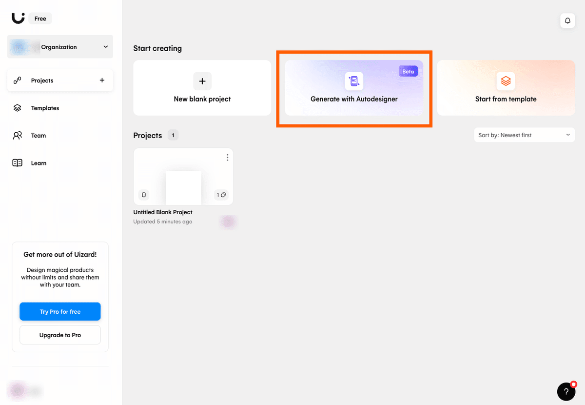Click the Upgrade to Pro button
The image size is (585, 405).
click(x=60, y=335)
